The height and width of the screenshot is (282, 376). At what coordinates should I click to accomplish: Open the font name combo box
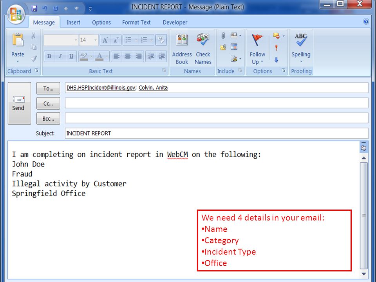click(x=61, y=40)
